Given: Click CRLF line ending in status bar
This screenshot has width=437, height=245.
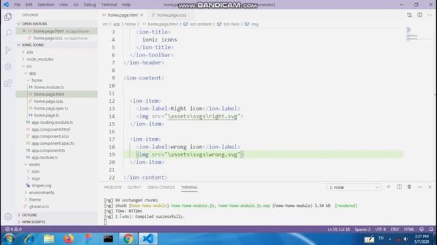Looking at the screenshot, I should [395, 229].
